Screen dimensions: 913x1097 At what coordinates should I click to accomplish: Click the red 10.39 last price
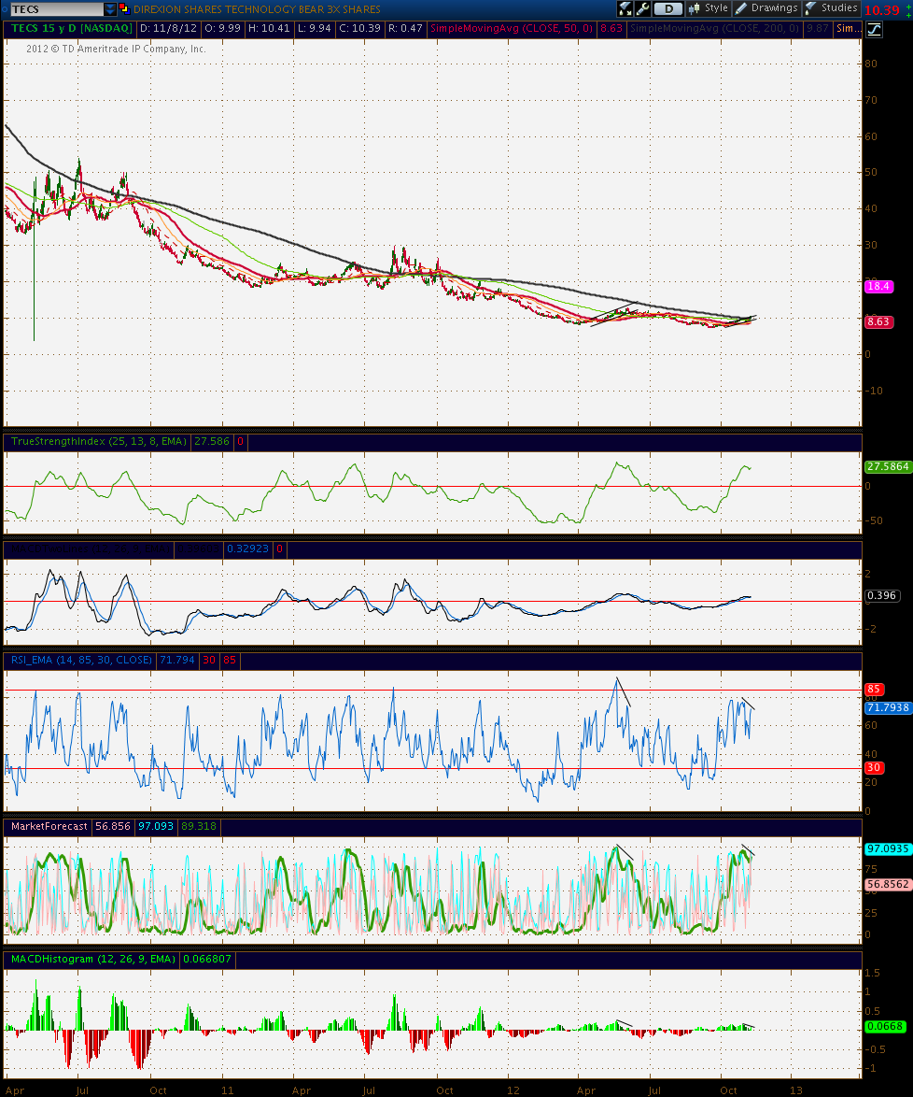pyautogui.click(x=882, y=9)
